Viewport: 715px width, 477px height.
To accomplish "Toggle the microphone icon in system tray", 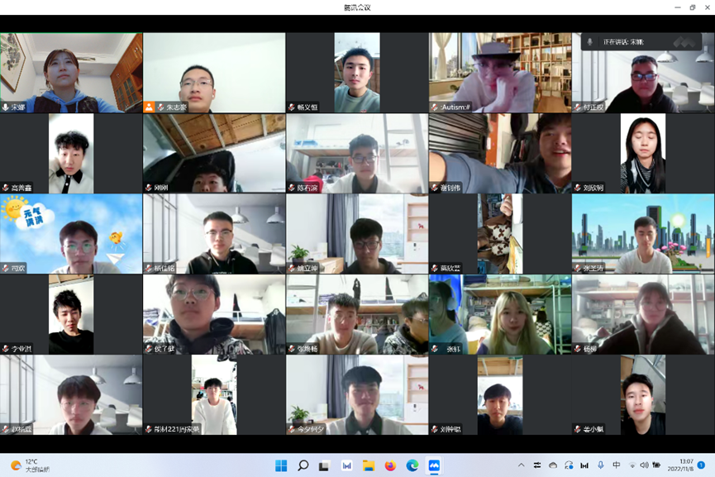I will click(x=601, y=465).
